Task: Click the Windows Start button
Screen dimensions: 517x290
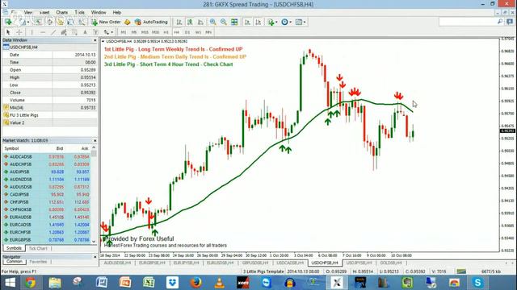Action: (x=10, y=283)
